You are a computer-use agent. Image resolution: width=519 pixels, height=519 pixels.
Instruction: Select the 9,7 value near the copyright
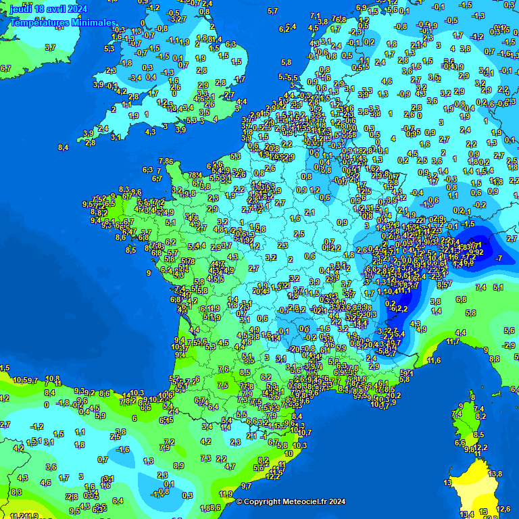pos(246,486)
